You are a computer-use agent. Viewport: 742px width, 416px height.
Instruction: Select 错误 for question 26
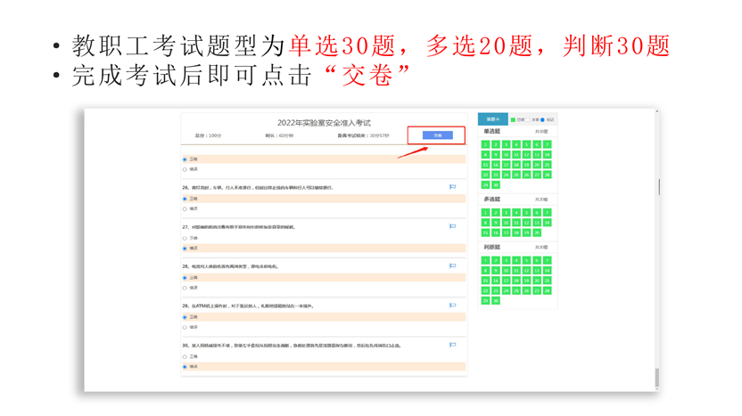tap(185, 209)
